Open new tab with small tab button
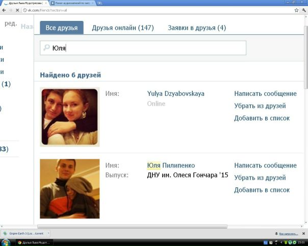 [98, 3]
